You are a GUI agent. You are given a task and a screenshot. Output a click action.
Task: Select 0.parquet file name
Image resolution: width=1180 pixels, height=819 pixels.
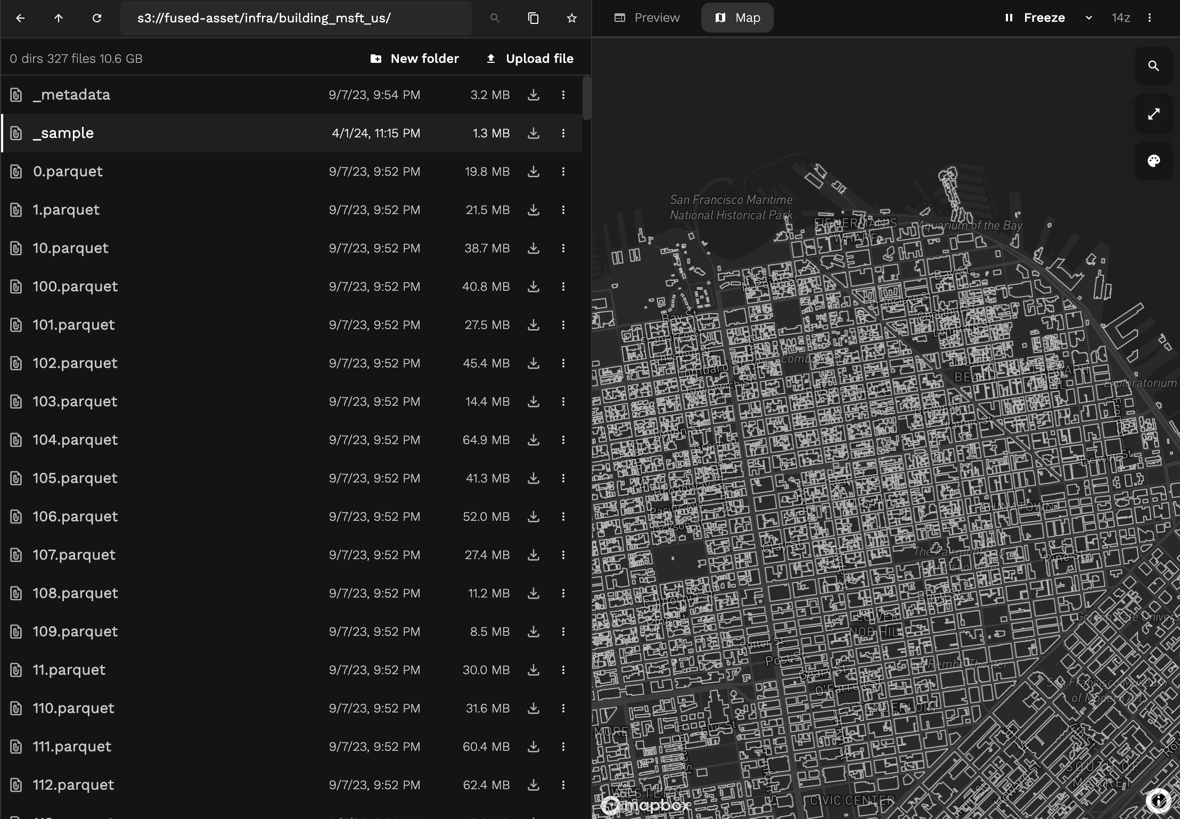68,171
